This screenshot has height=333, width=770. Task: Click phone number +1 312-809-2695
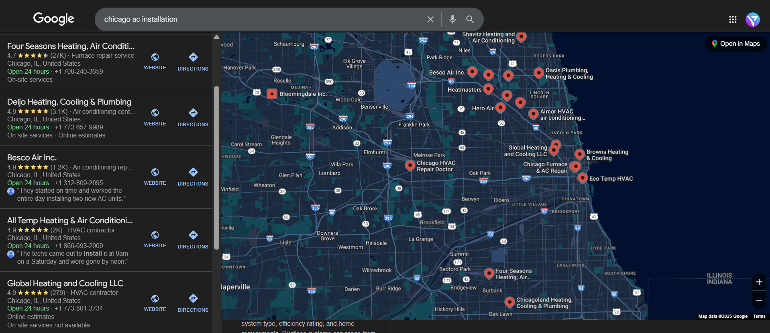(79, 183)
